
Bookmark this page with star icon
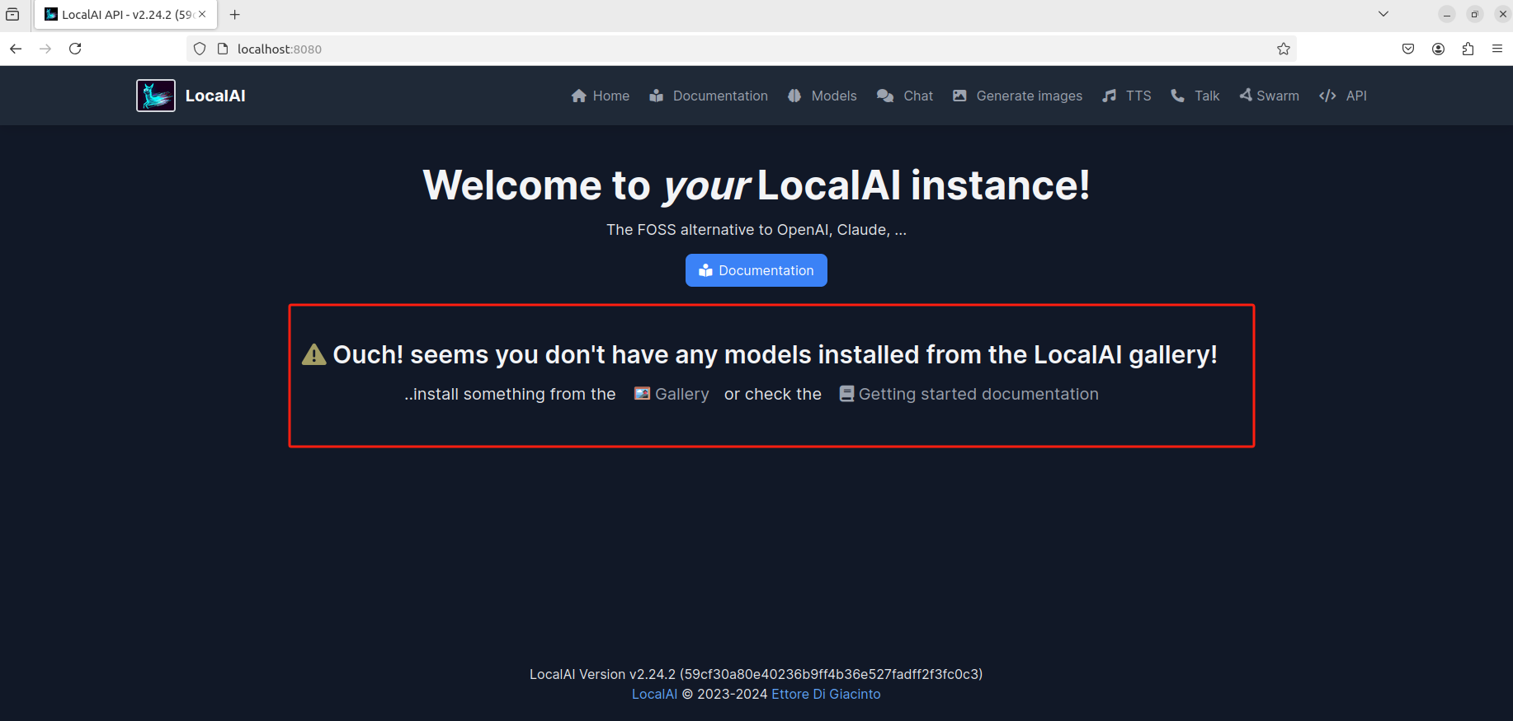tap(1284, 49)
